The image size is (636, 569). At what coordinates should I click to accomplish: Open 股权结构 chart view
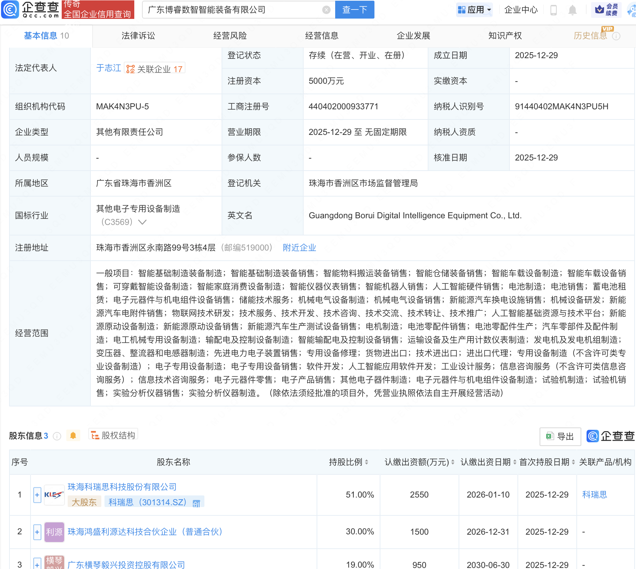click(113, 434)
